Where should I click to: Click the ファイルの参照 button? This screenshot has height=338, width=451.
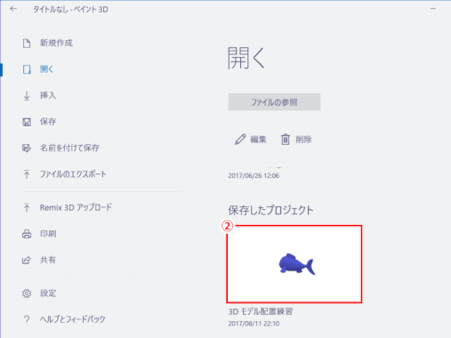click(x=274, y=102)
